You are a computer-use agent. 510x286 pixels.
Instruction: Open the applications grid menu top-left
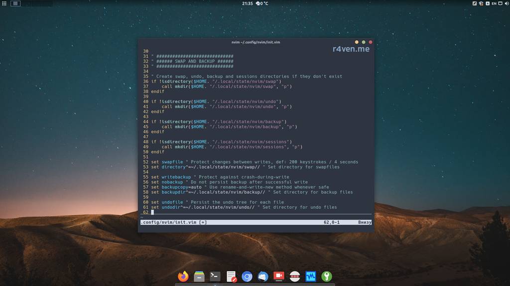click(4, 4)
